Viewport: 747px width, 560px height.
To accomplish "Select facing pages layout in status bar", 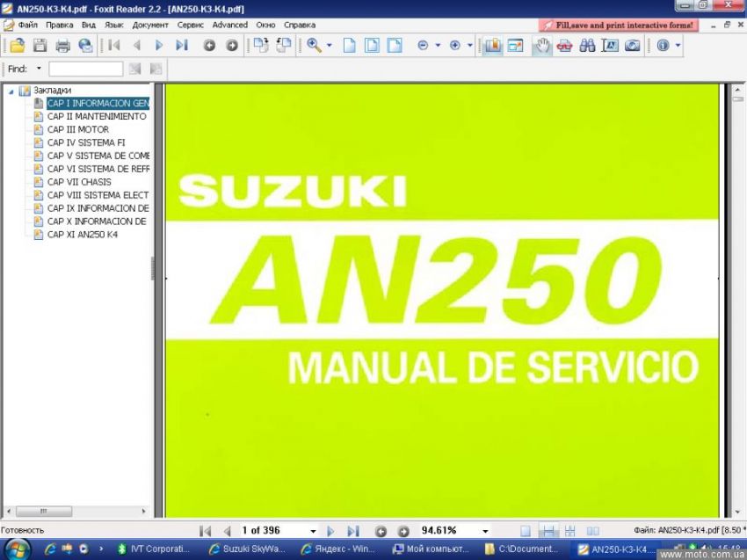I will click(x=593, y=531).
